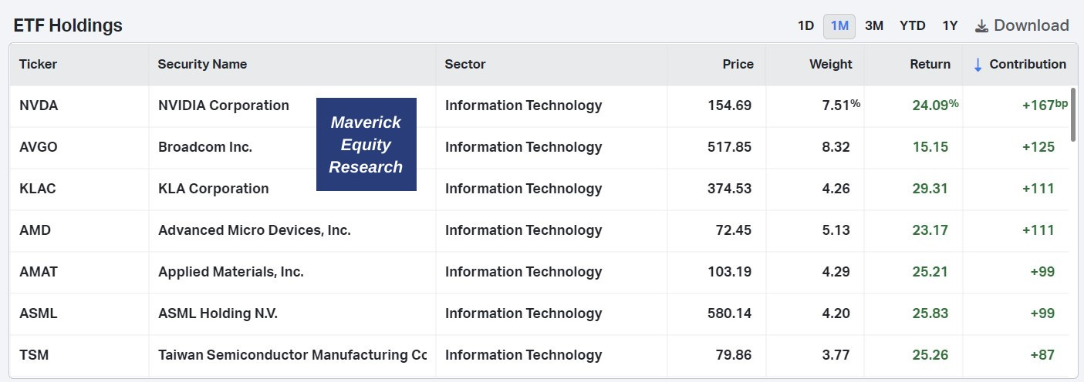1084x382 pixels.
Task: Click ASML weight 4.20
Action: point(836,313)
